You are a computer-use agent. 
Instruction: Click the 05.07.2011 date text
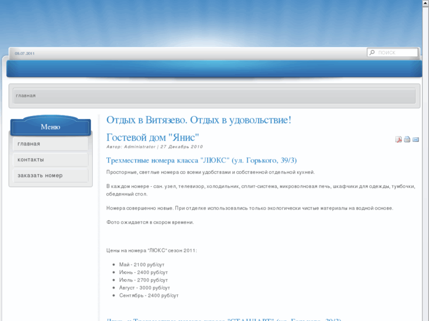coord(25,54)
